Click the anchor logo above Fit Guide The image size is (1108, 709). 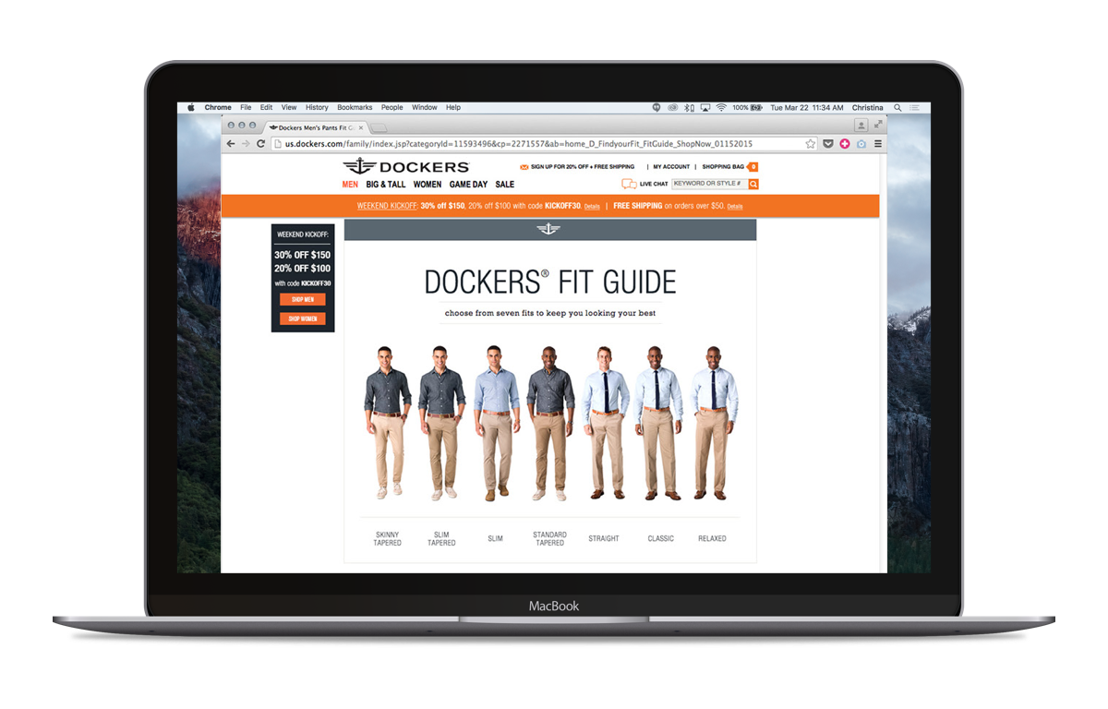click(548, 229)
